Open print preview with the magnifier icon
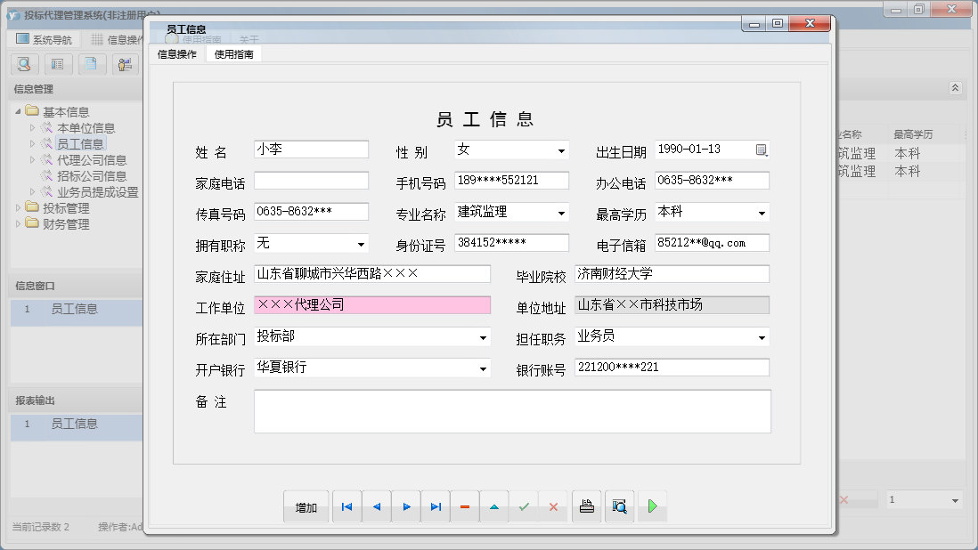 coord(619,507)
